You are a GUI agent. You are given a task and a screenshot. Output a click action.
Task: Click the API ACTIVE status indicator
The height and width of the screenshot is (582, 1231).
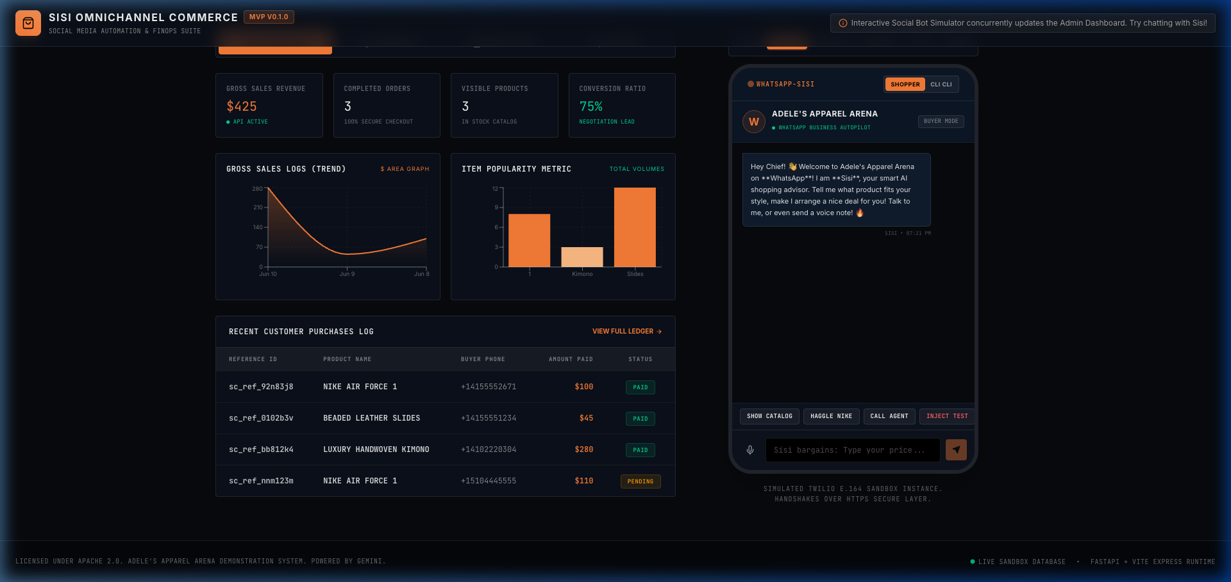(x=247, y=122)
